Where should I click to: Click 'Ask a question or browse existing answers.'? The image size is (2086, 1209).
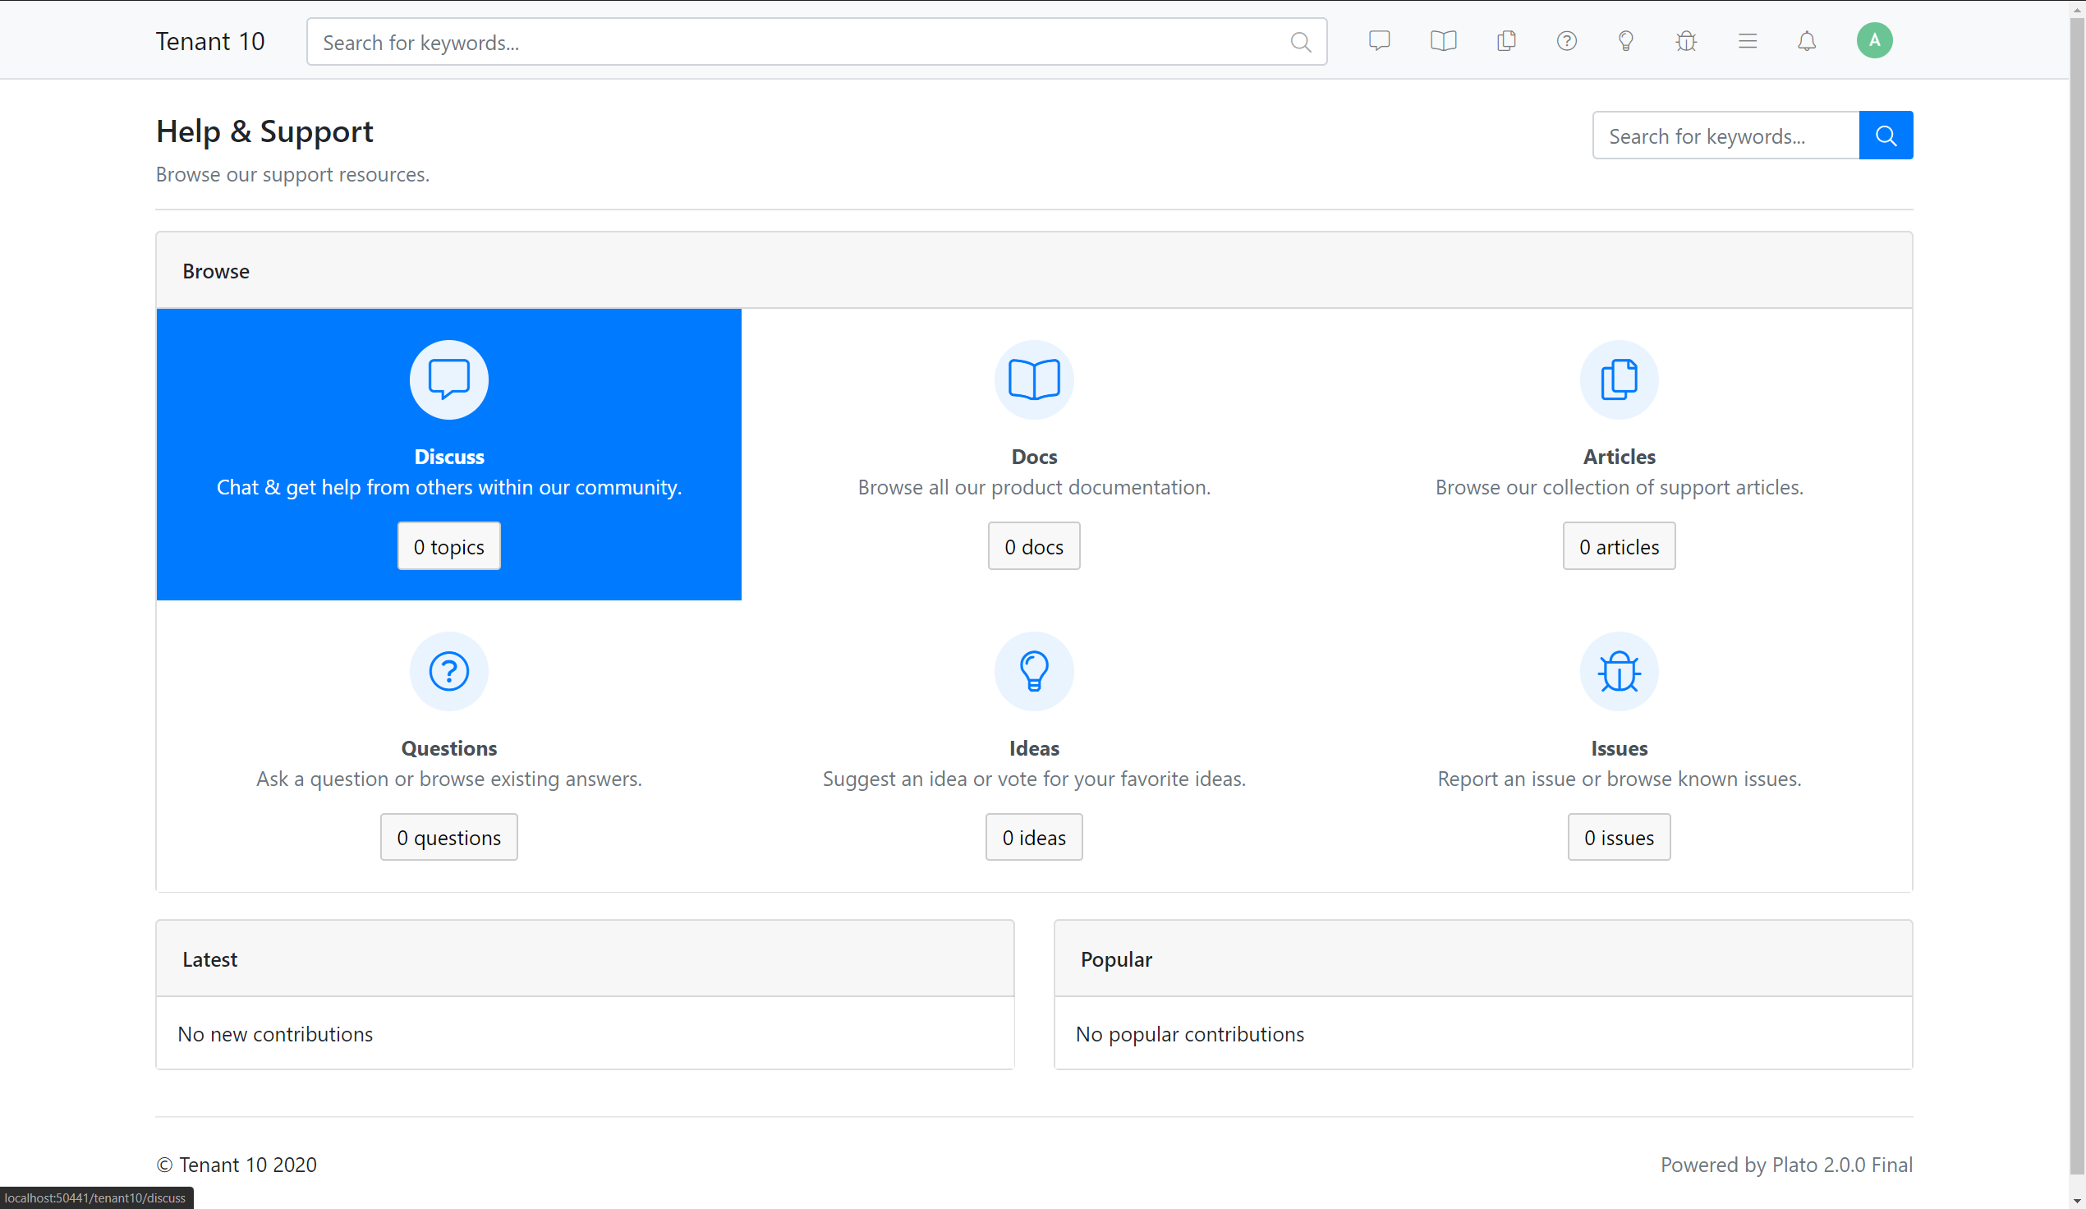pos(448,779)
